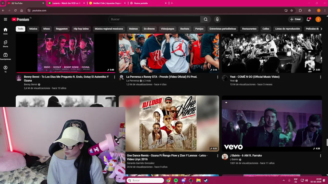Viewport: 328px width, 184px height.
Task: Click the J Balvin channel avatar
Action: click(x=225, y=157)
